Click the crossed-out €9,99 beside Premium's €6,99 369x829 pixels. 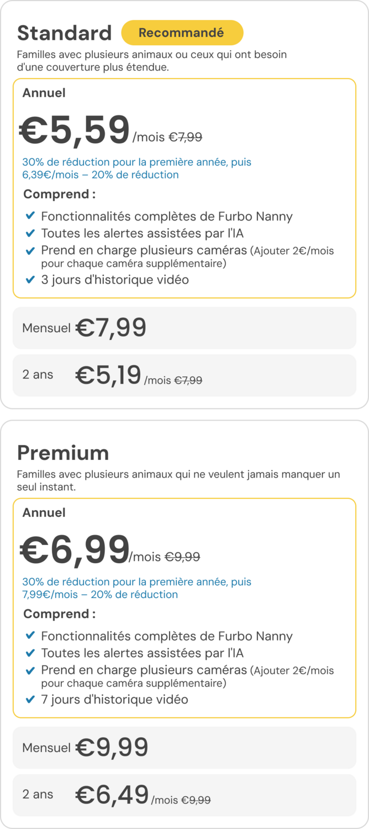pyautogui.click(x=182, y=557)
